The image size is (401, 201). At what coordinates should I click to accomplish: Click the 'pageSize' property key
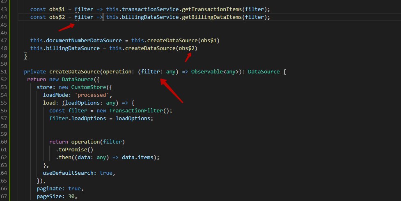49,196
